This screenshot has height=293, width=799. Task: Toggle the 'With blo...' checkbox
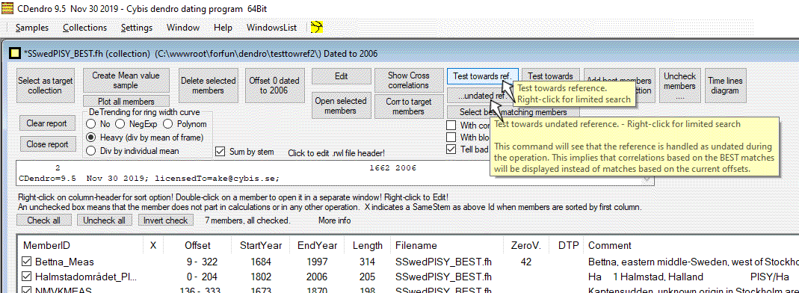[x=451, y=137]
